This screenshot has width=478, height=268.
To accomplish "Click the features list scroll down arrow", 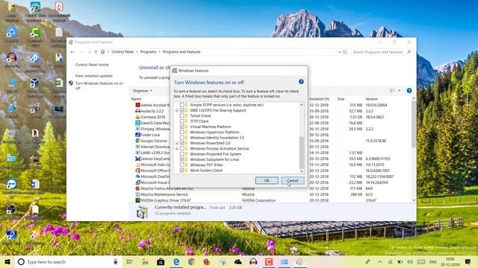I will 302,171.
